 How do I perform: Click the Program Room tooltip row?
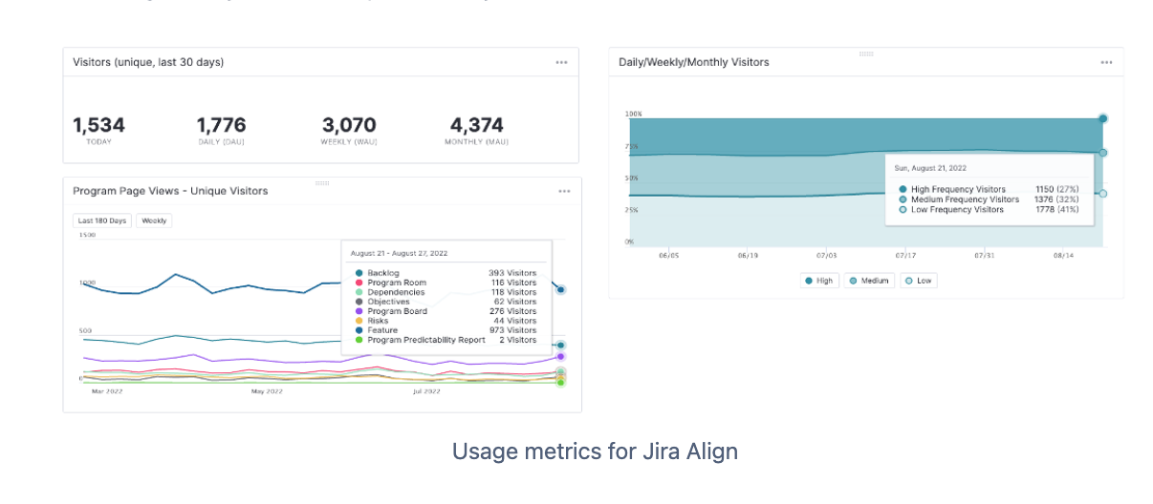(445, 283)
